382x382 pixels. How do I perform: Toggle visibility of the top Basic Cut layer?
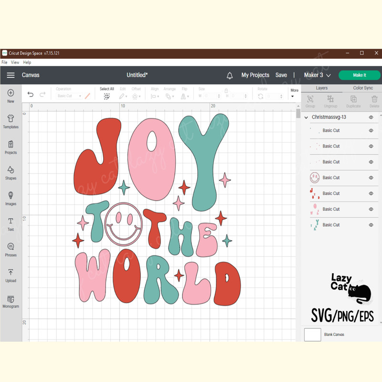370,130
